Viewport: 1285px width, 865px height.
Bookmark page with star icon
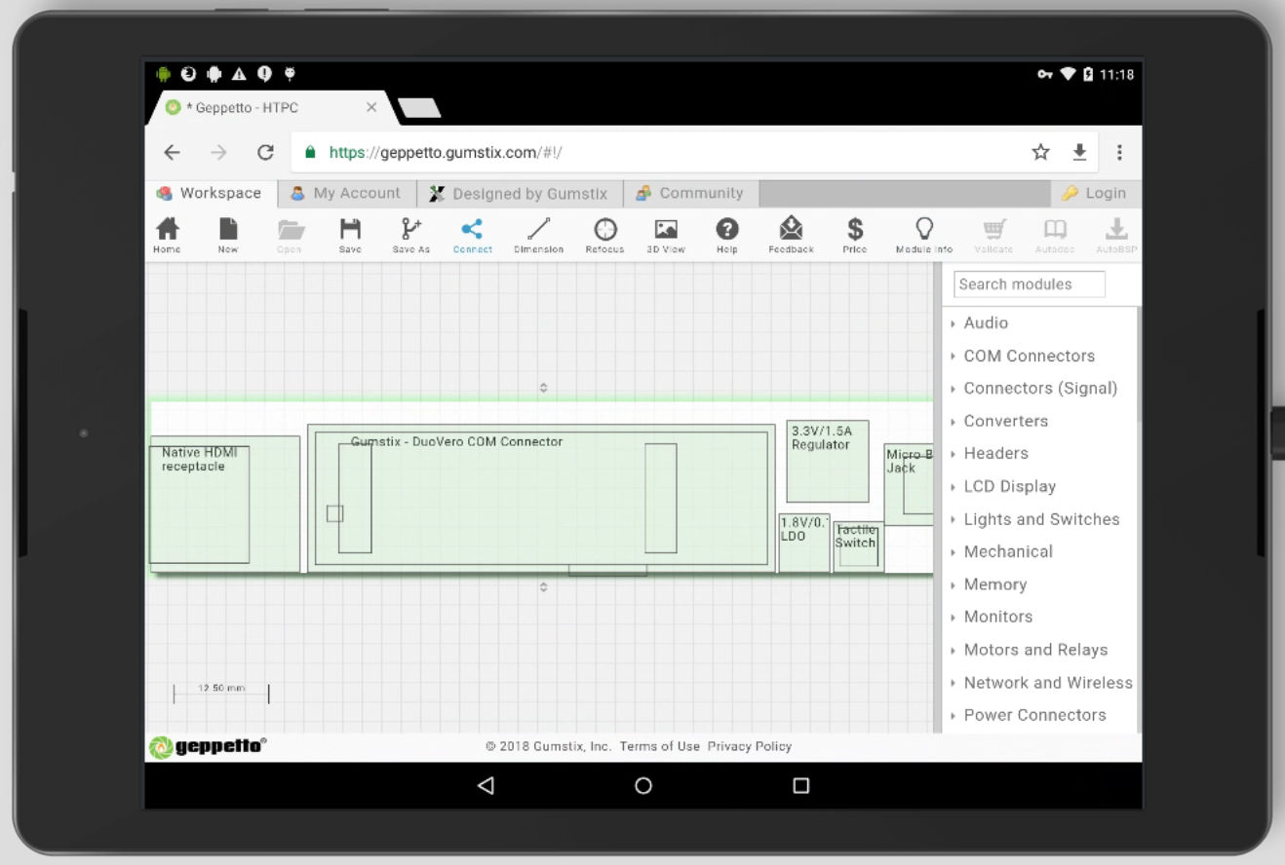click(x=1041, y=152)
